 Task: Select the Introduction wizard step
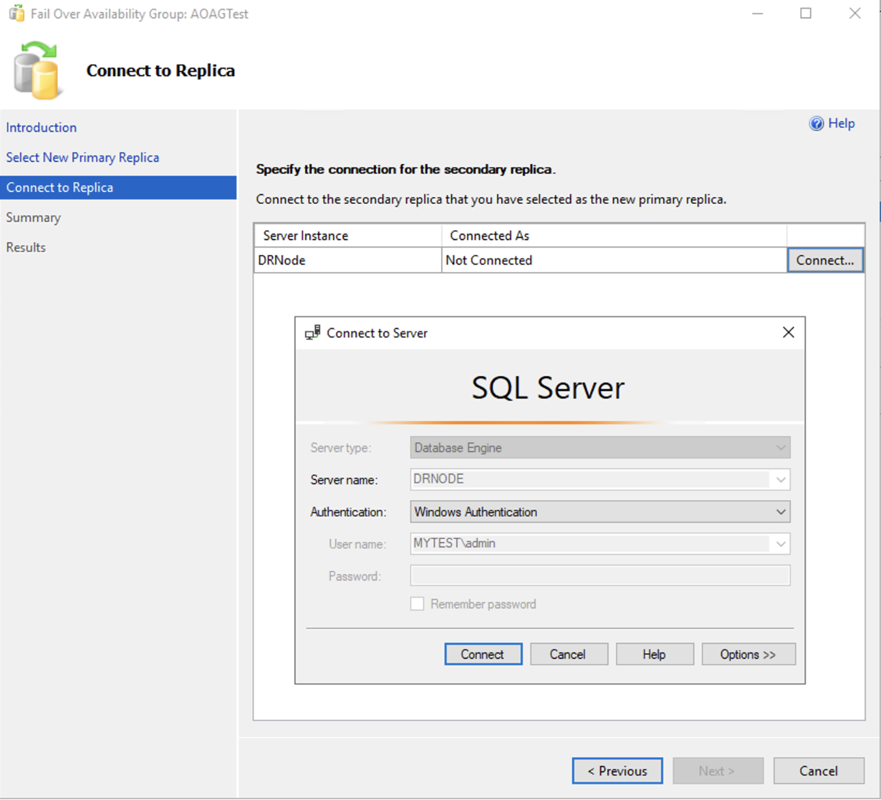click(x=42, y=127)
